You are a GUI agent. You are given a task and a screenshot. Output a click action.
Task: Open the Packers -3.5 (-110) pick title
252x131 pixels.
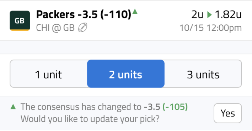84,14
